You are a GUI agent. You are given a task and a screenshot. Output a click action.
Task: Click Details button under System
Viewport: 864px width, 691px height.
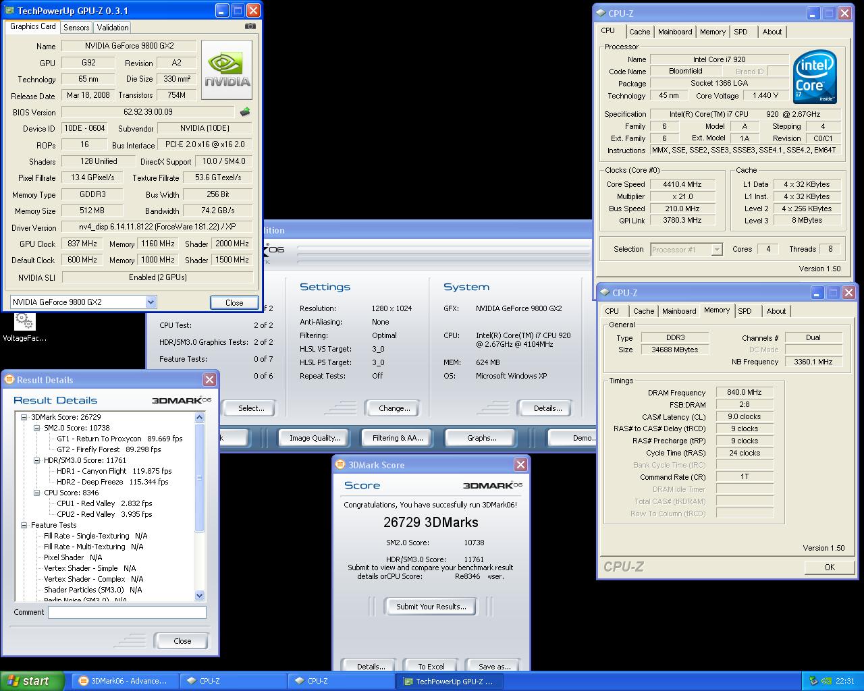(548, 408)
